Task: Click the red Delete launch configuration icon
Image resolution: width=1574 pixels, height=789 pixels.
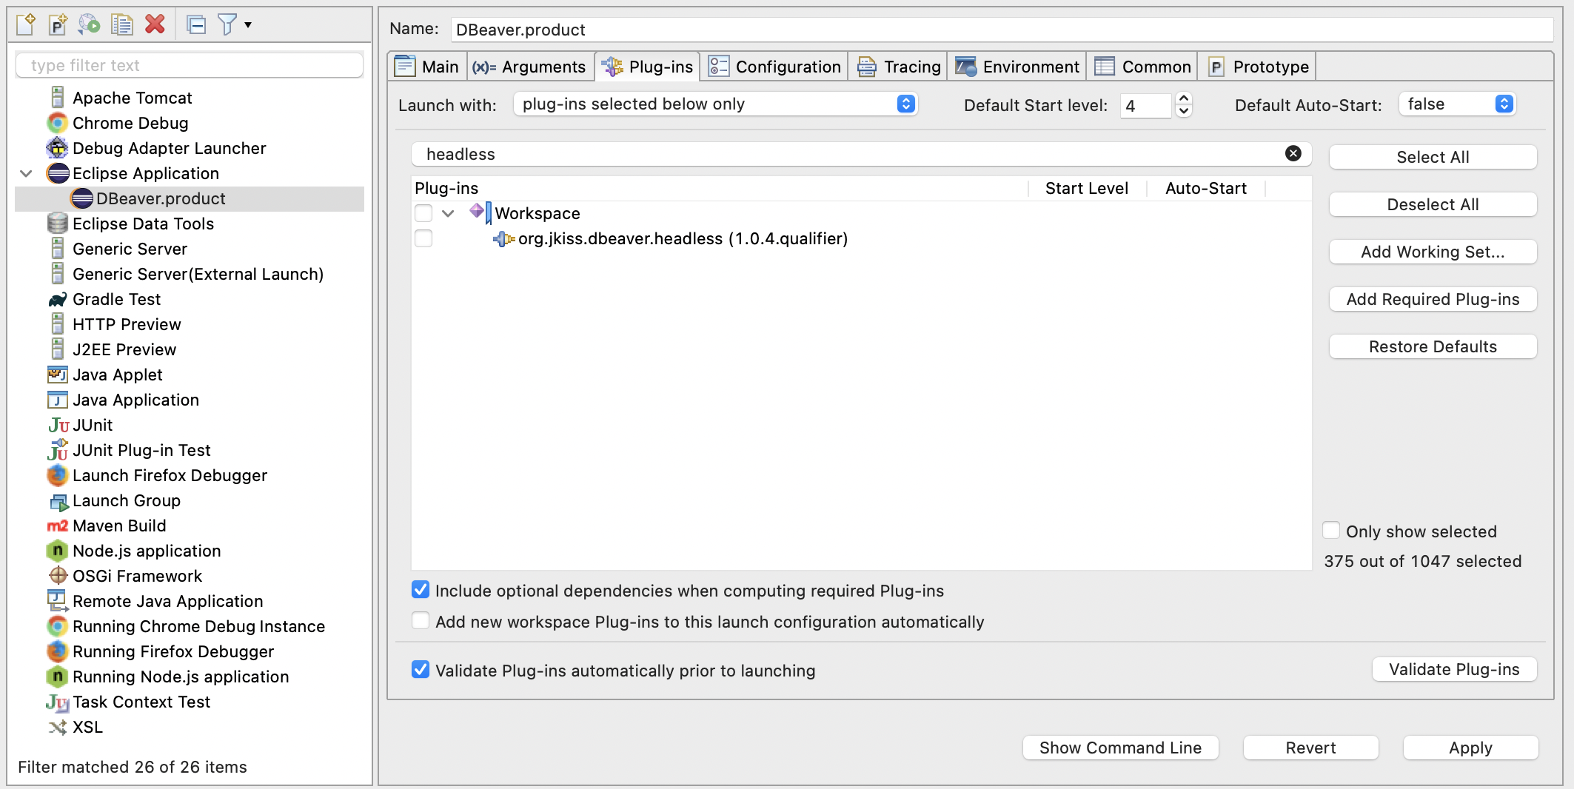Action: point(155,24)
